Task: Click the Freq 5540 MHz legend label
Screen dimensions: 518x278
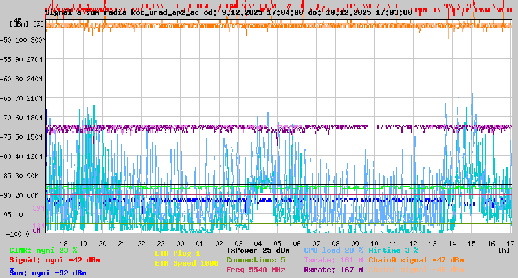Action: pos(255,270)
